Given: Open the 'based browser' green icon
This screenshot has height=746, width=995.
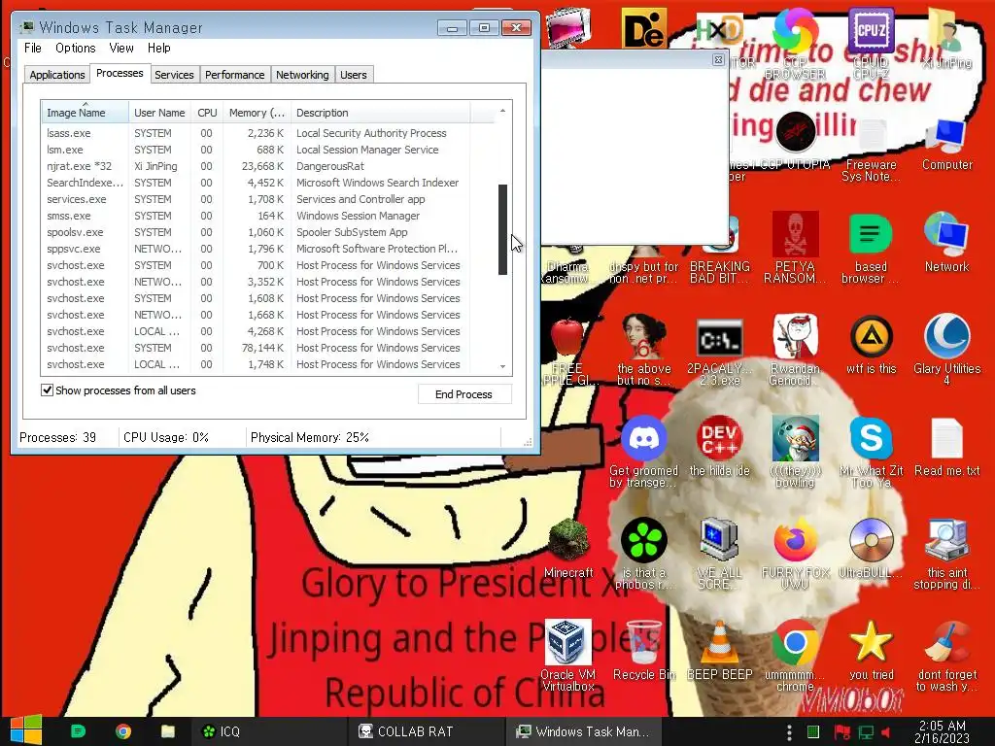Looking at the screenshot, I should (x=871, y=234).
